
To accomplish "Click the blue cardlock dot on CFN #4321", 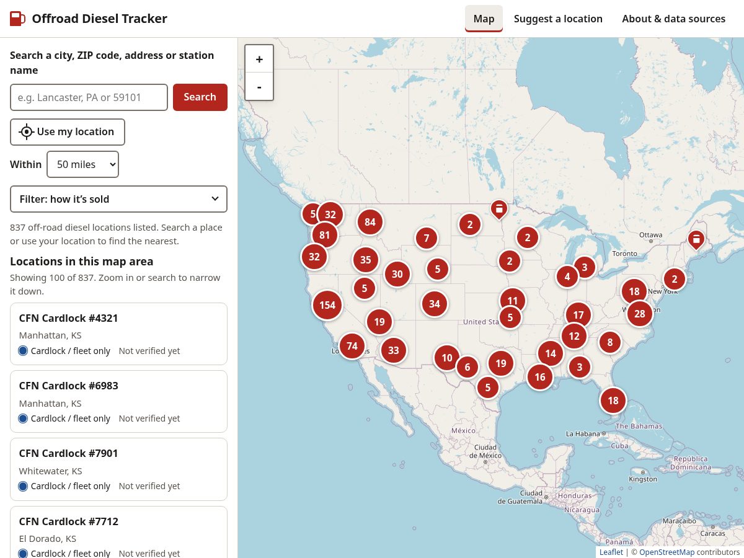I will coord(24,351).
